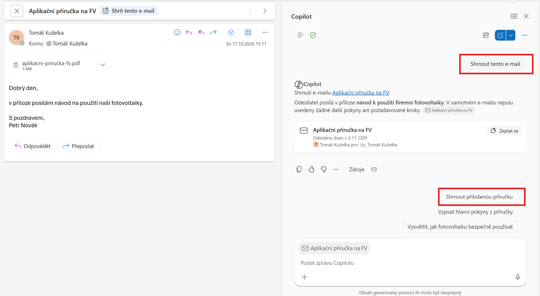Close the email with the X button
The height and width of the screenshot is (296, 540).
[17, 11]
